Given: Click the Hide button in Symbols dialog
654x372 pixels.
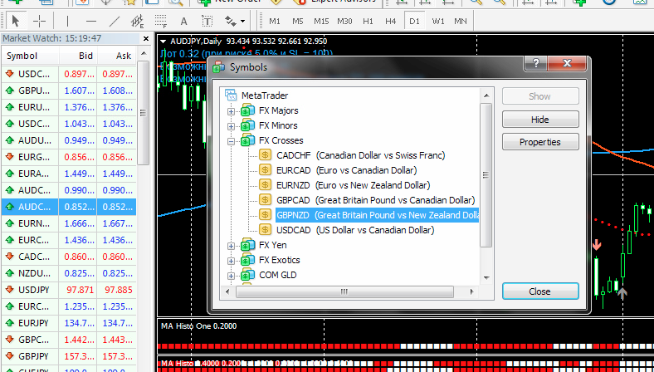Looking at the screenshot, I should (x=540, y=120).
